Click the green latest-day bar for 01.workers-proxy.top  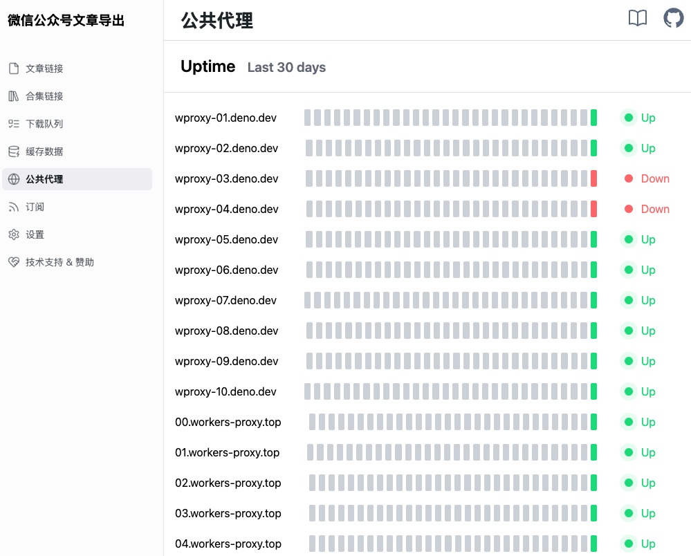pyautogui.click(x=593, y=452)
